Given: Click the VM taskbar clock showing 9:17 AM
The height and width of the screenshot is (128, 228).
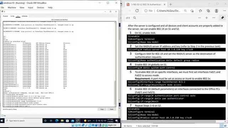Looking at the screenshot, I should click(110, 121).
